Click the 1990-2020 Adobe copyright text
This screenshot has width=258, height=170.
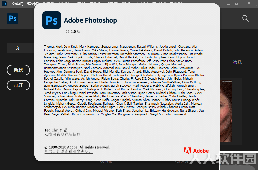(77, 147)
